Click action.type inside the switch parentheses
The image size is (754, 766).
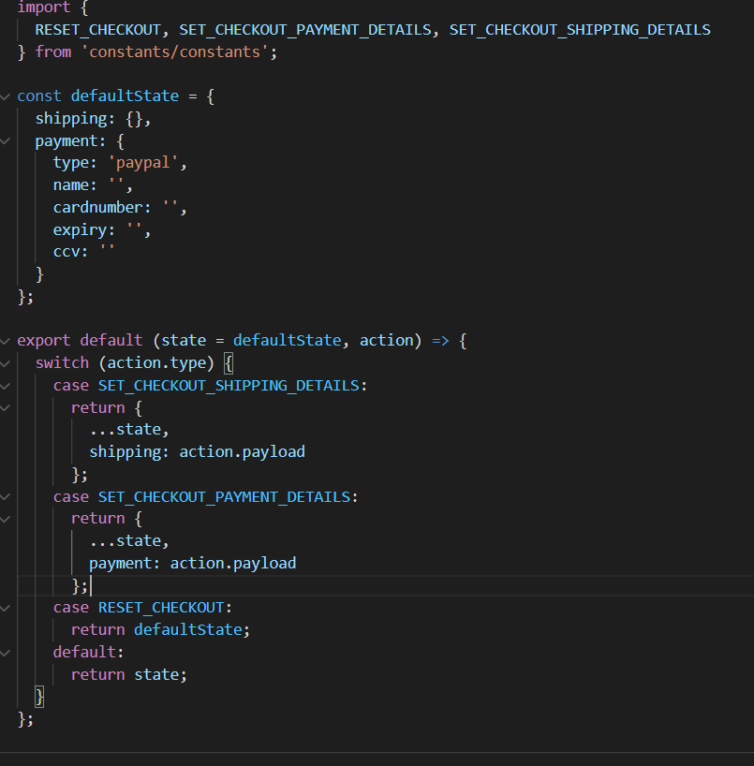[156, 363]
